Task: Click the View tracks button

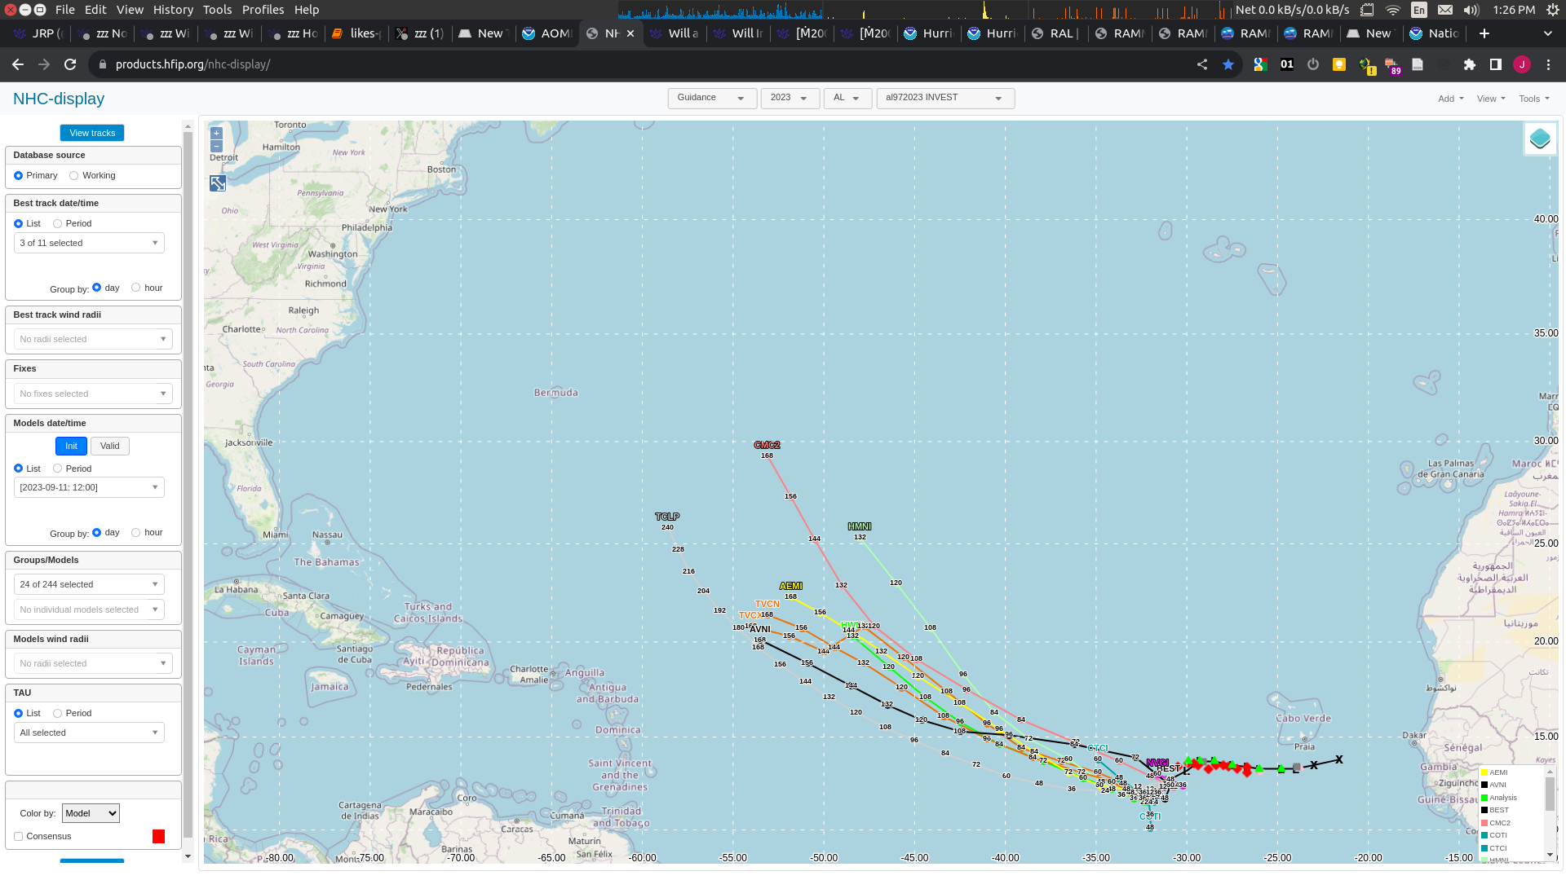Action: pyautogui.click(x=92, y=133)
